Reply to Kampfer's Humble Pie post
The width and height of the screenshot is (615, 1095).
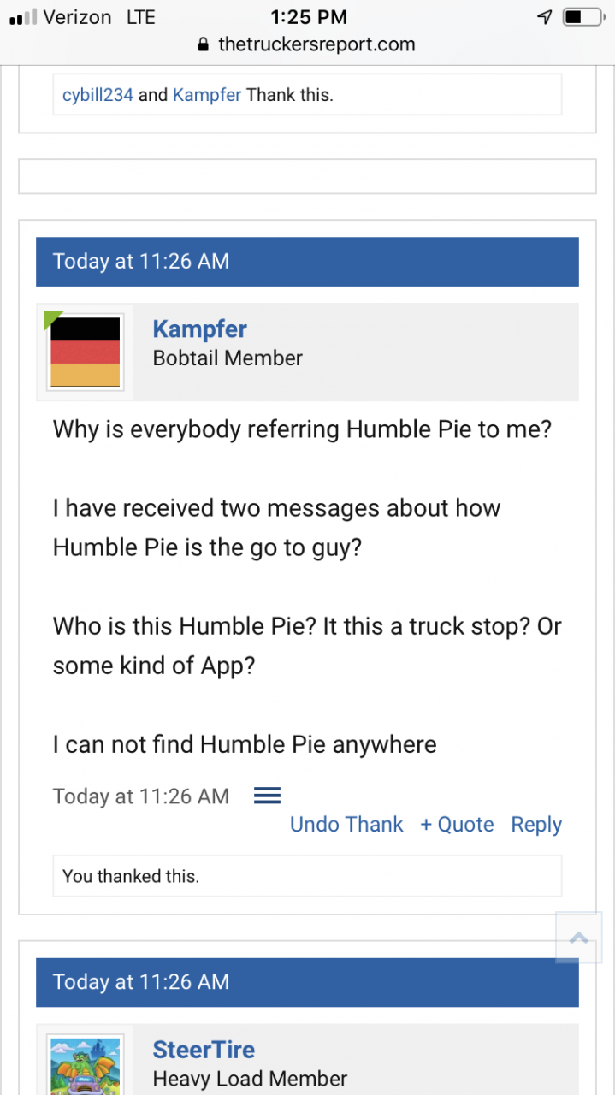(x=536, y=824)
